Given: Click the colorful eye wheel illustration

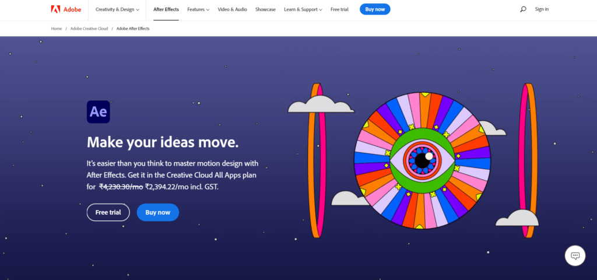Looking at the screenshot, I should [422, 160].
